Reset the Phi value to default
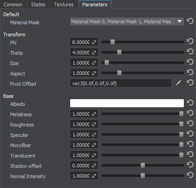This screenshot has height=188, width=196. pos(190,42)
